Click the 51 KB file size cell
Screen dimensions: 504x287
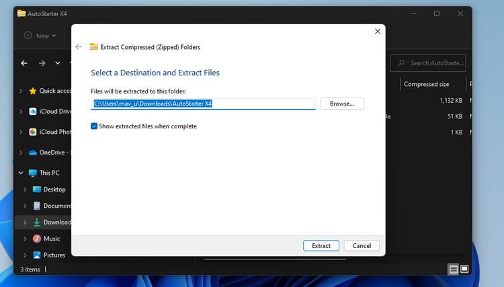tap(455, 116)
